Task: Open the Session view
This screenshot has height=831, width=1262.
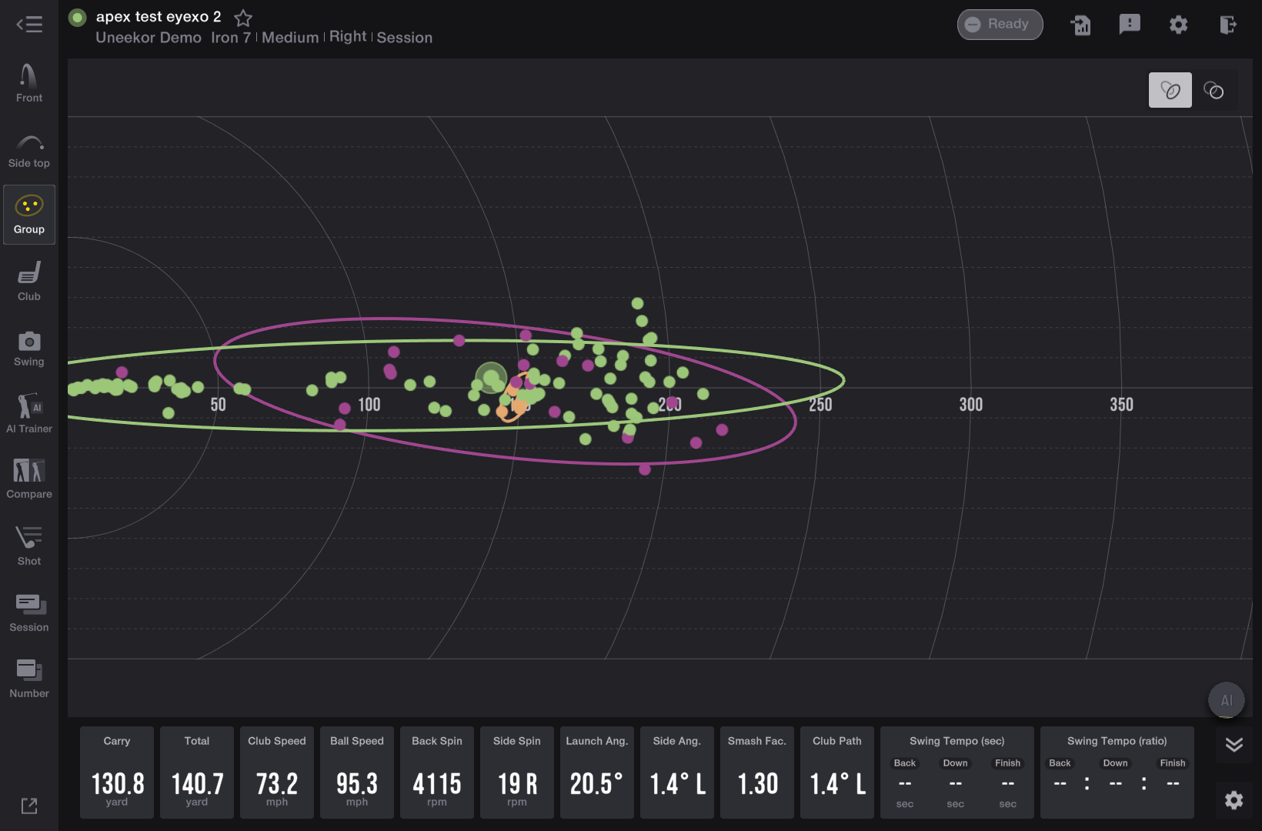Action: [29, 613]
